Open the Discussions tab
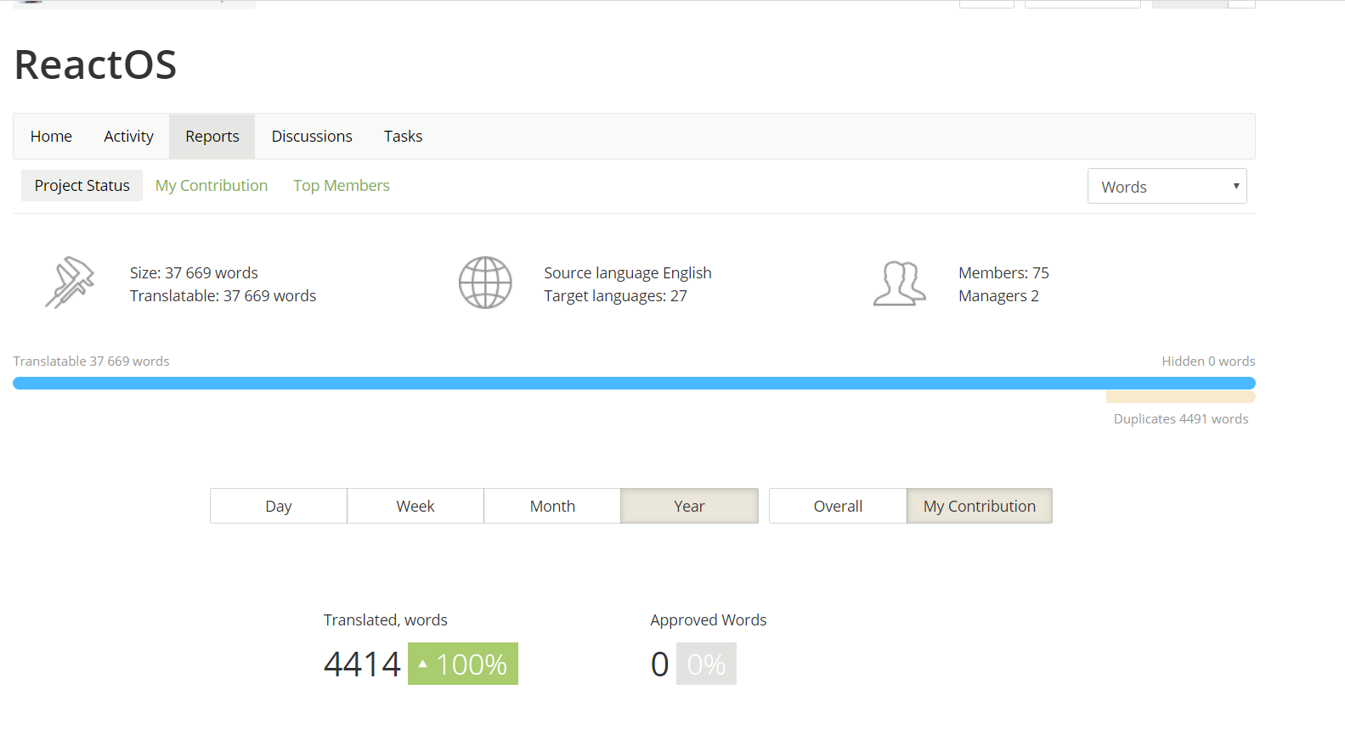The width and height of the screenshot is (1345, 740). pos(312,137)
